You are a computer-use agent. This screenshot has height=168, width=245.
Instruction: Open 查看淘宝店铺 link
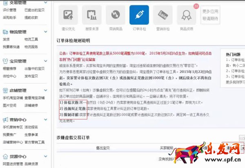[35, 98]
